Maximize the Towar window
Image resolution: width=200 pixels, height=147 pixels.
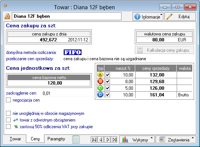point(178,7)
